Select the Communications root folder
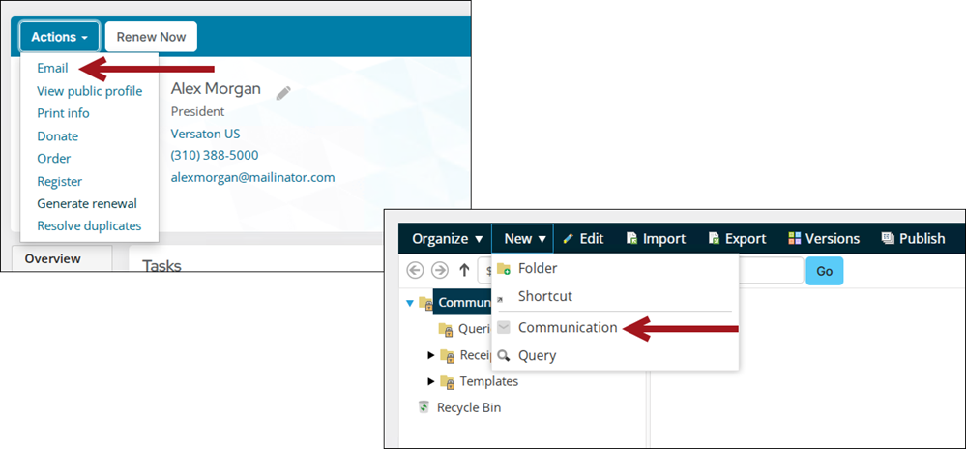 click(x=465, y=302)
